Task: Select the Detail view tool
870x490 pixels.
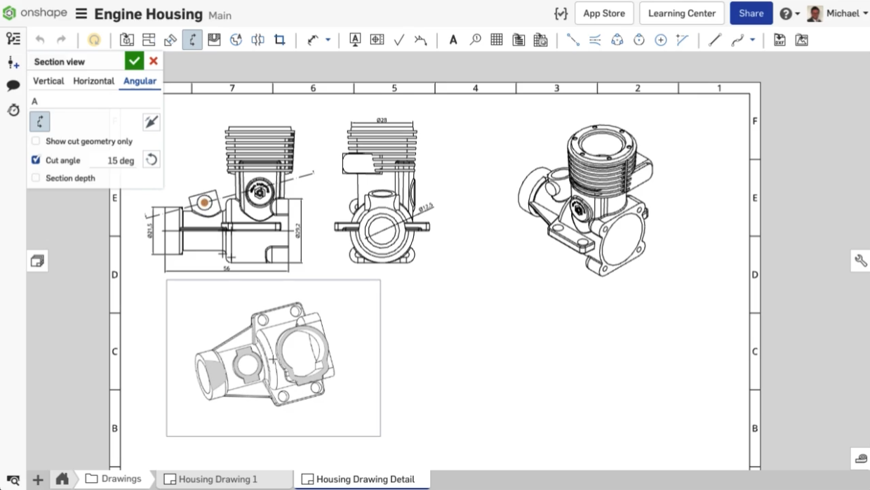Action: pos(236,40)
